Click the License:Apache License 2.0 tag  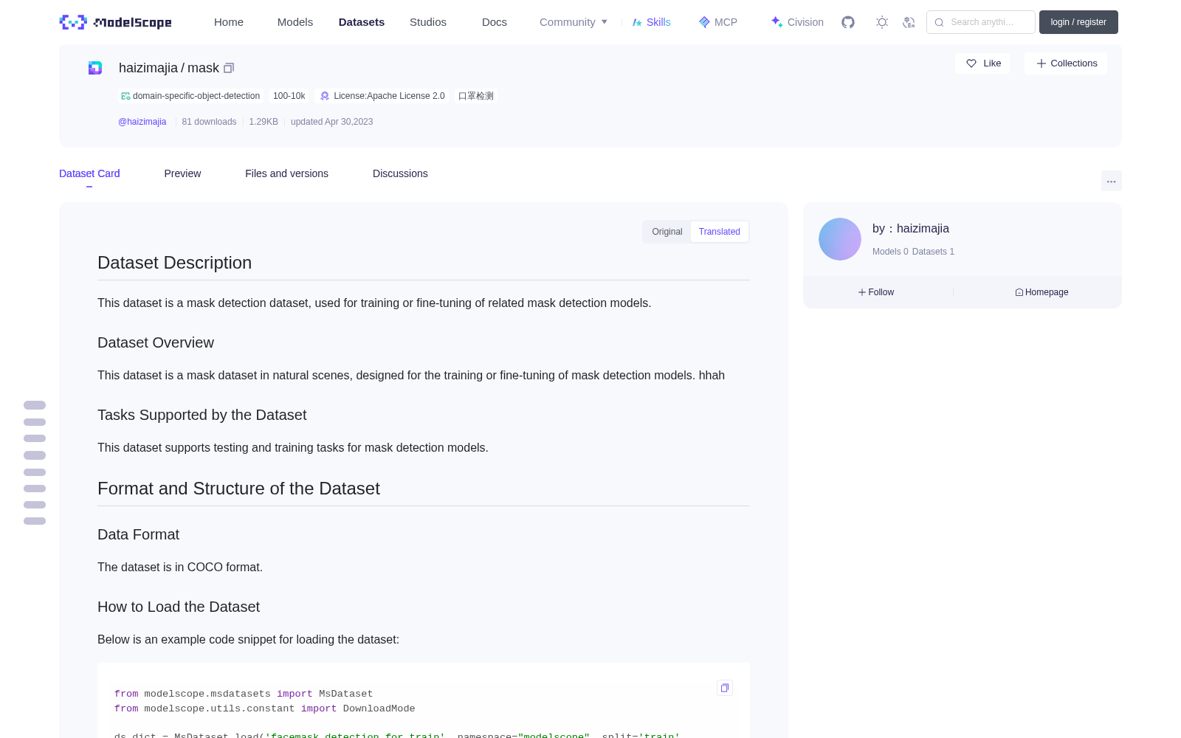pos(382,96)
